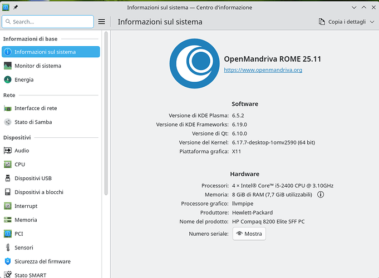Click the Sensori thermometer icon

[8, 247]
